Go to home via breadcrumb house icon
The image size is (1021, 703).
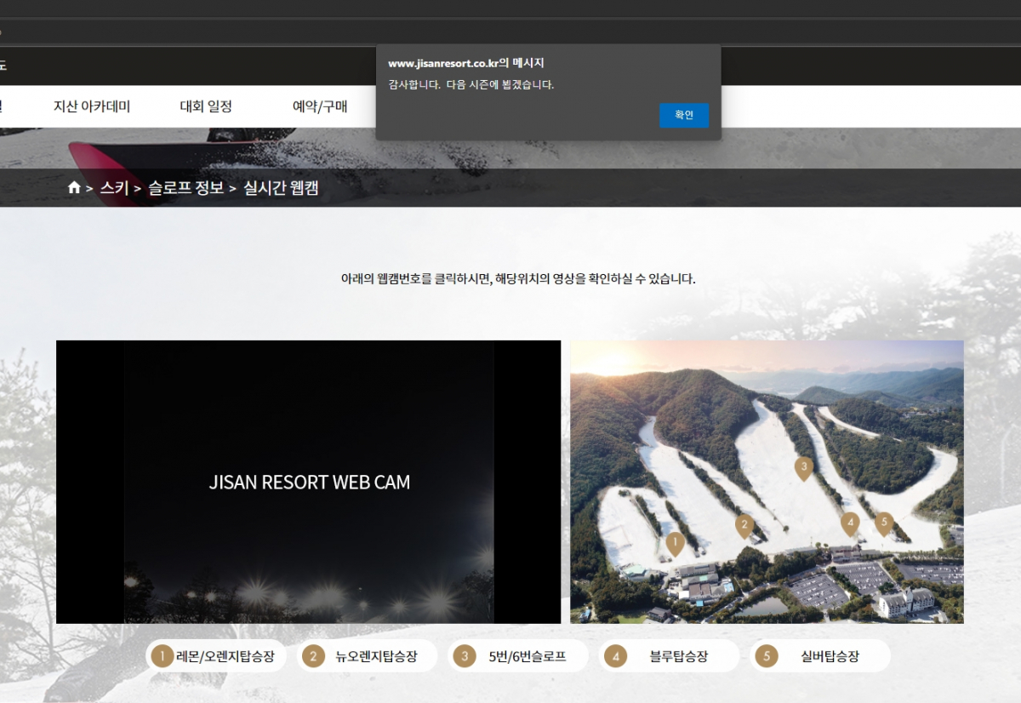click(74, 188)
